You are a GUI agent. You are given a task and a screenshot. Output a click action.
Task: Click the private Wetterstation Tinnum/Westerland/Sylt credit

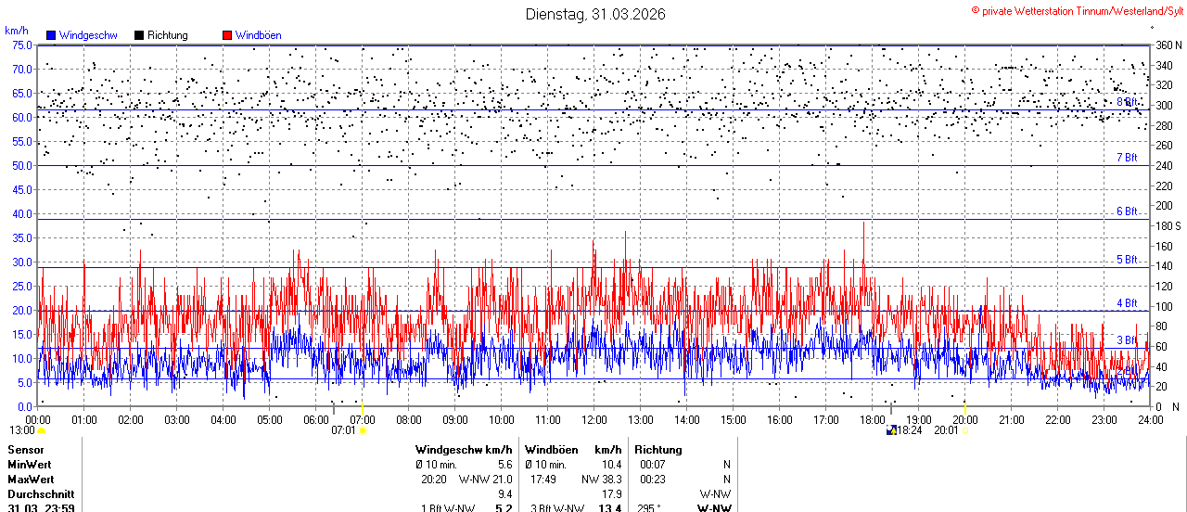pyautogui.click(x=1076, y=11)
